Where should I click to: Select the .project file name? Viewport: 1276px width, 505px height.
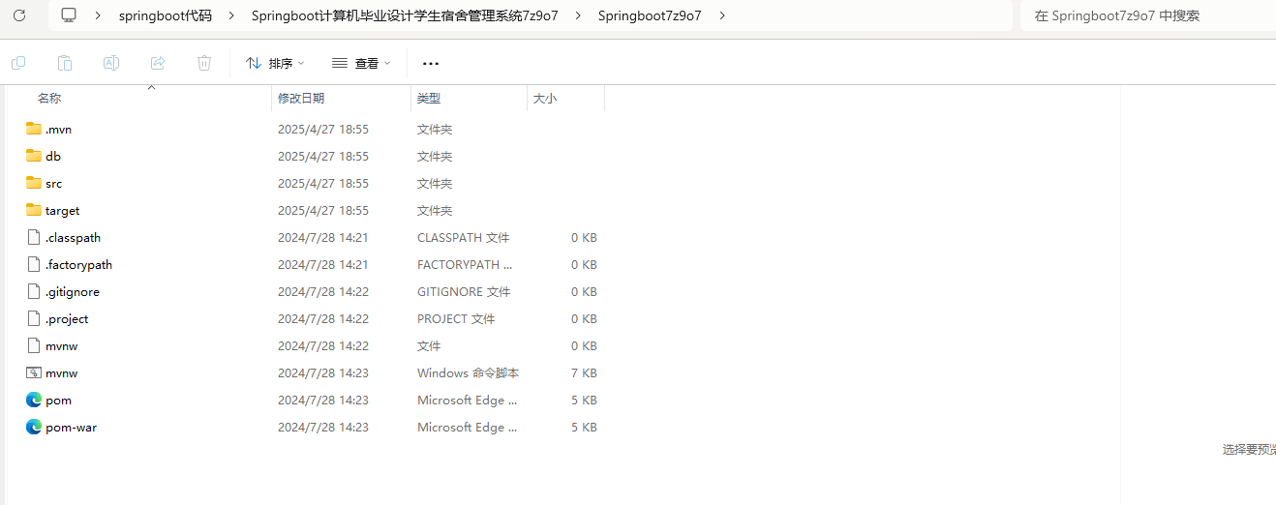coord(67,318)
